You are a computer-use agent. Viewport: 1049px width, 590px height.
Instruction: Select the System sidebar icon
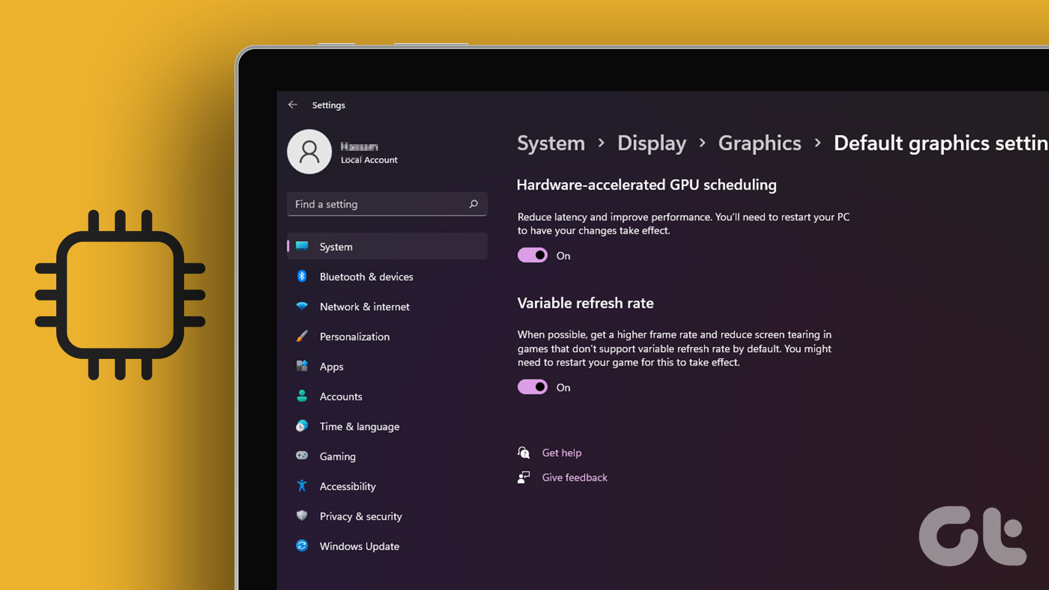click(x=302, y=246)
